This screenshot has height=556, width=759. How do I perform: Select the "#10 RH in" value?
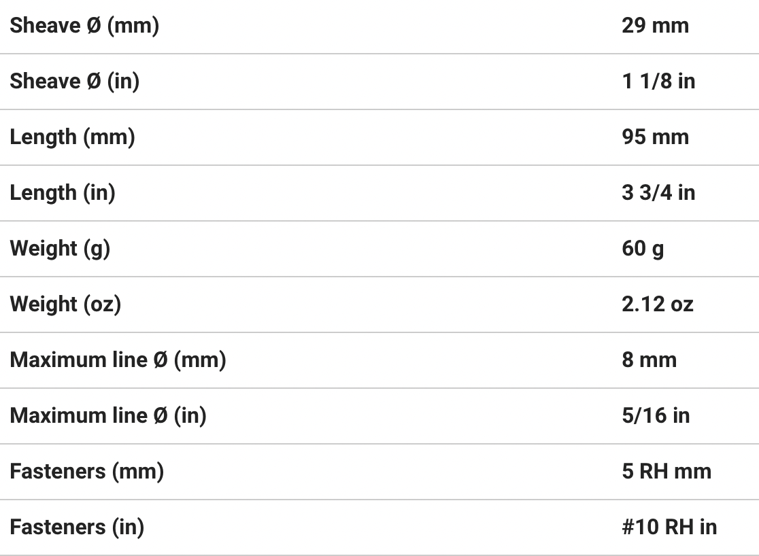[x=669, y=527]
